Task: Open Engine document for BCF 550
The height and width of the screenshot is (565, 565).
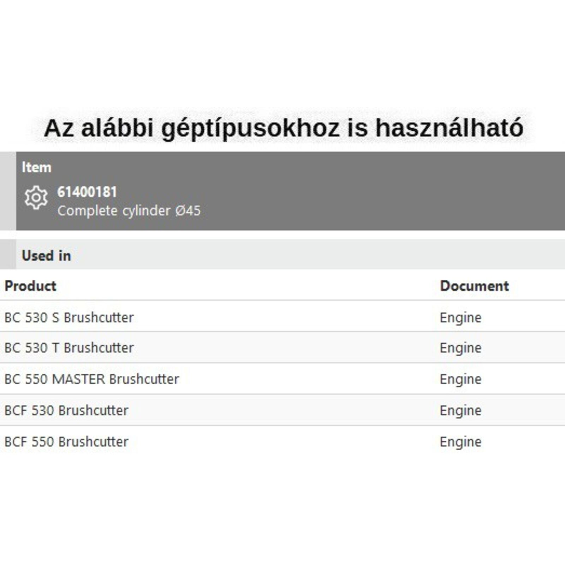Action: coord(460,442)
